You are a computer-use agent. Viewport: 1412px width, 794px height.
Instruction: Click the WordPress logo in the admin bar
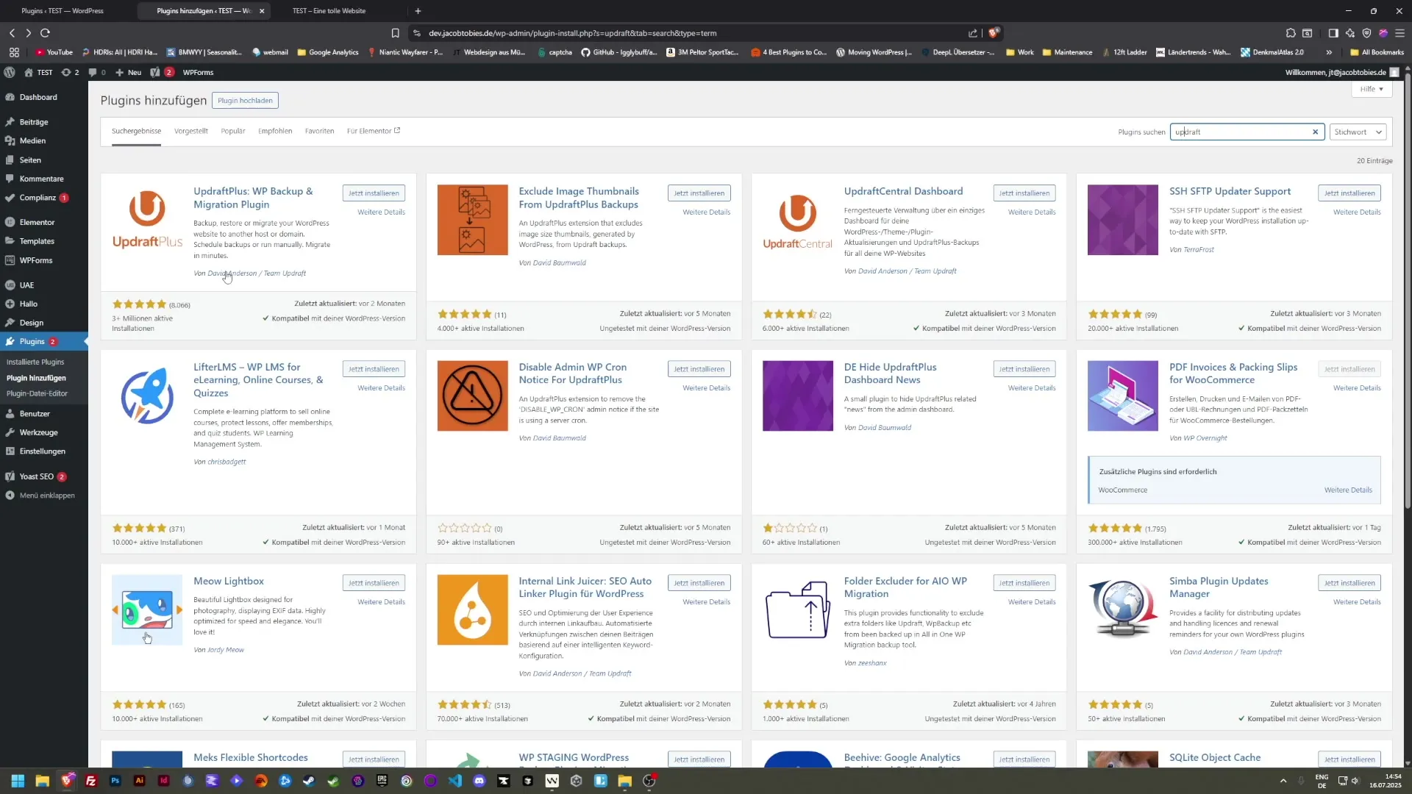[x=10, y=72]
